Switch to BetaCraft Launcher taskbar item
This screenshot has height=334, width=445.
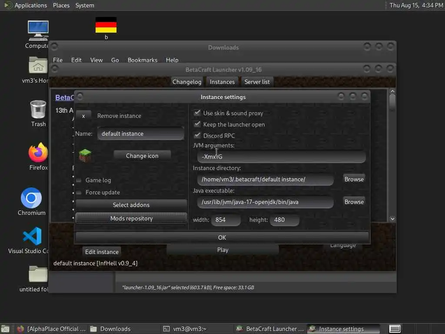[270, 329]
